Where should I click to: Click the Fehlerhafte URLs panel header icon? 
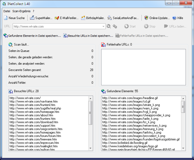(x=103, y=45)
